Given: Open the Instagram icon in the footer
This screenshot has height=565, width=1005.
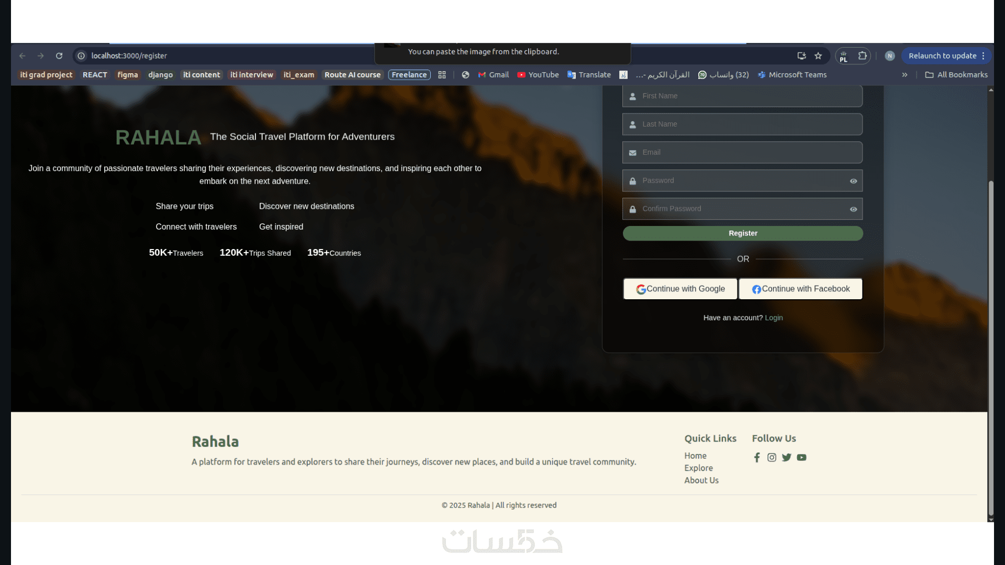Looking at the screenshot, I should 772,458.
